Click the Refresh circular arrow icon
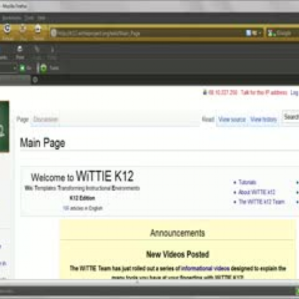 (x=7, y=29)
